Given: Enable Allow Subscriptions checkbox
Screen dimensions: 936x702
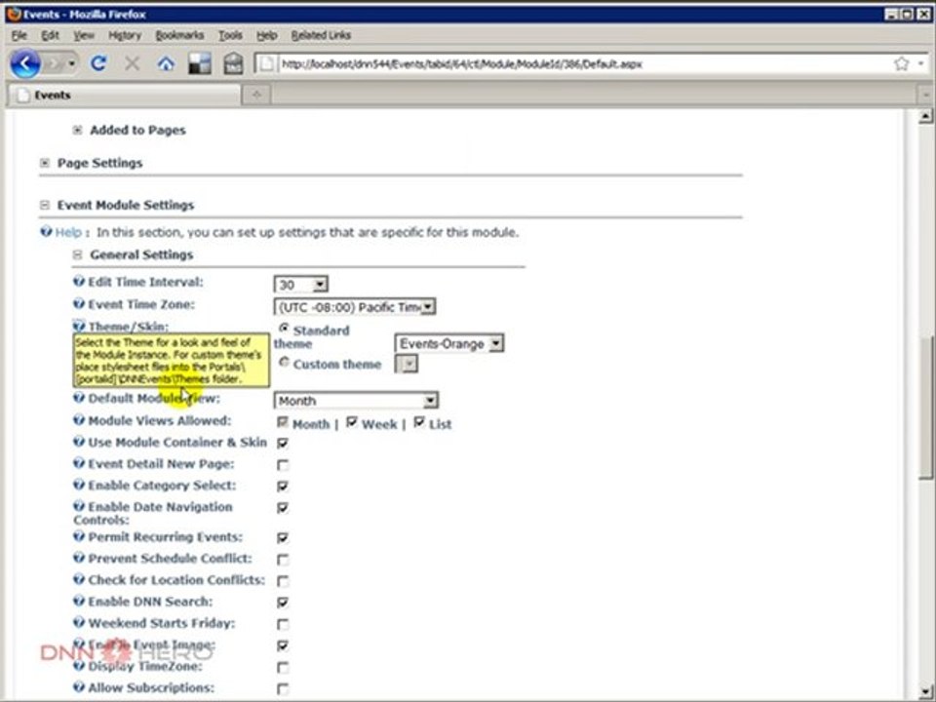Looking at the screenshot, I should [283, 689].
